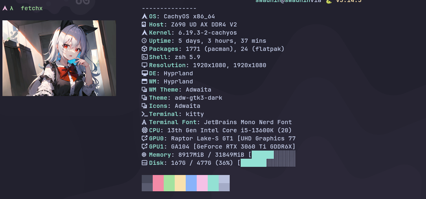Click the pink logo at the shell prompt
The image size is (426, 199).
tap(4, 8)
